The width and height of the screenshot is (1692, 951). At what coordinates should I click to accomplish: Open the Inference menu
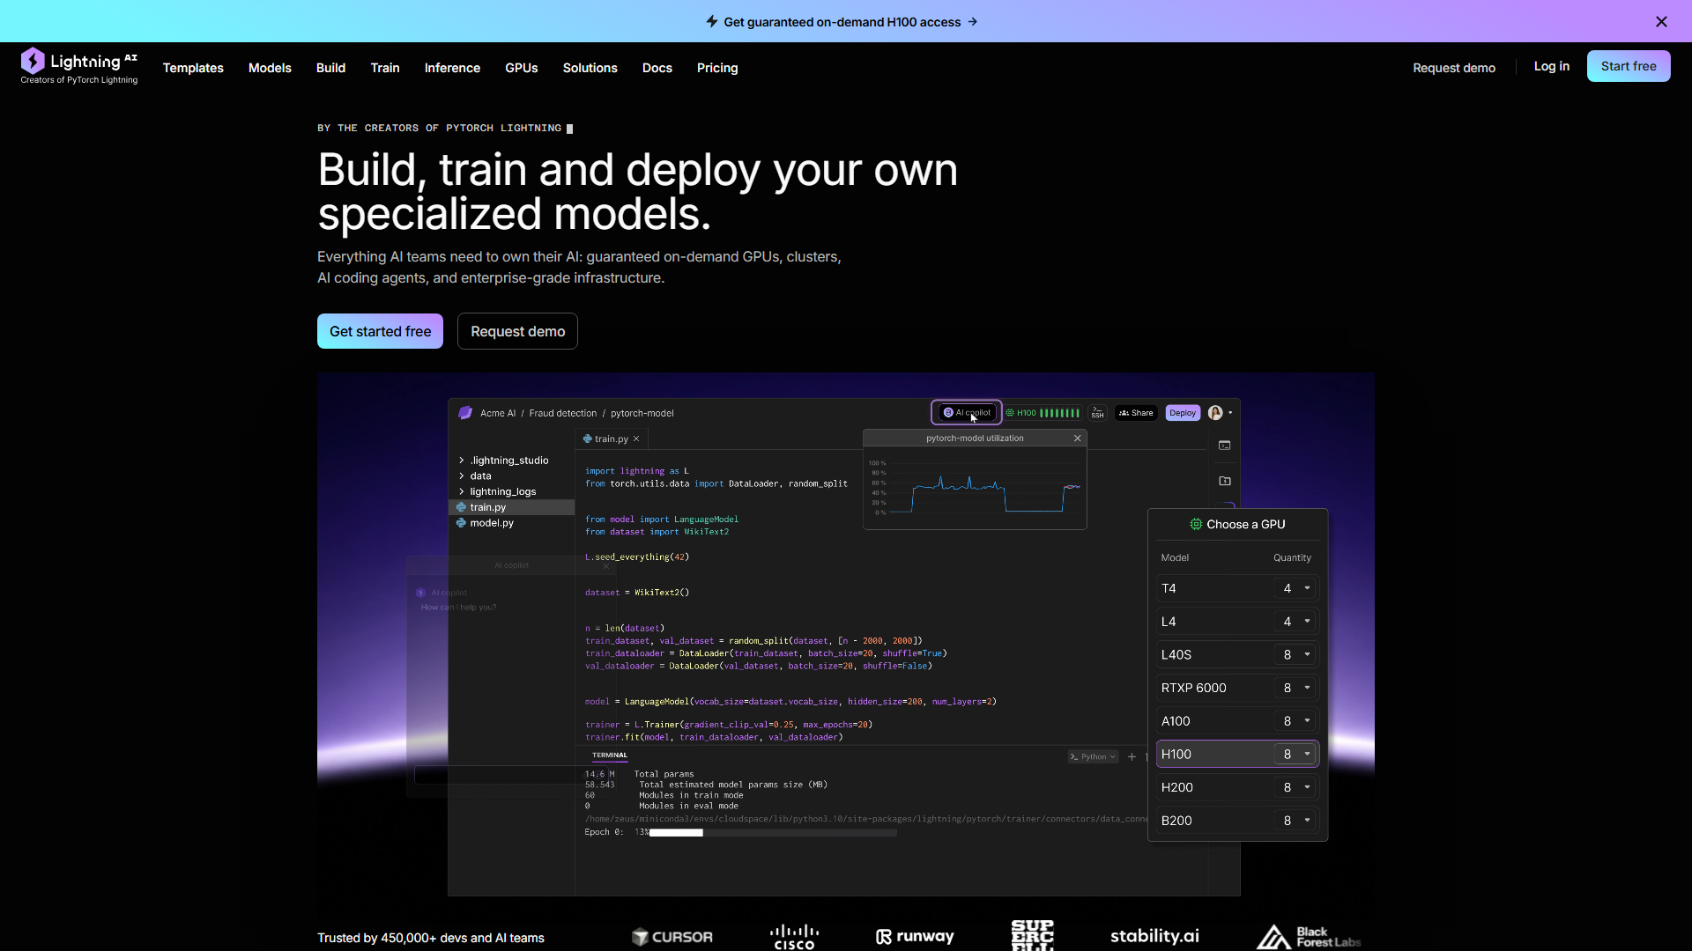click(452, 68)
